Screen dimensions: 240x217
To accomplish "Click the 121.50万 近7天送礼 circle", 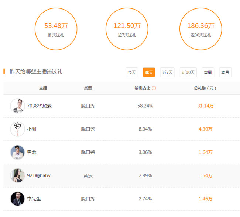I will pyautogui.click(x=127, y=29).
